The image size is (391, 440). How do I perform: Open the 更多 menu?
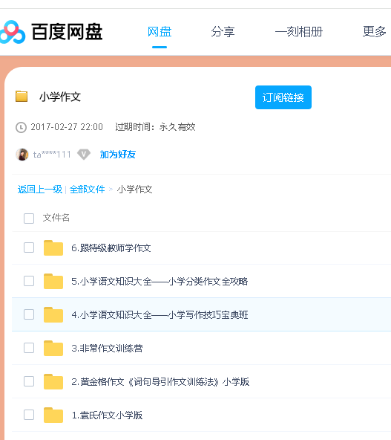pos(375,32)
